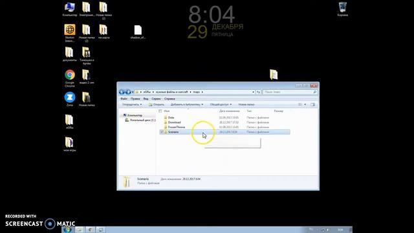Click the нужные файлы и warcraft breadcrumb
This screenshot has width=414, height=233.
click(172, 92)
